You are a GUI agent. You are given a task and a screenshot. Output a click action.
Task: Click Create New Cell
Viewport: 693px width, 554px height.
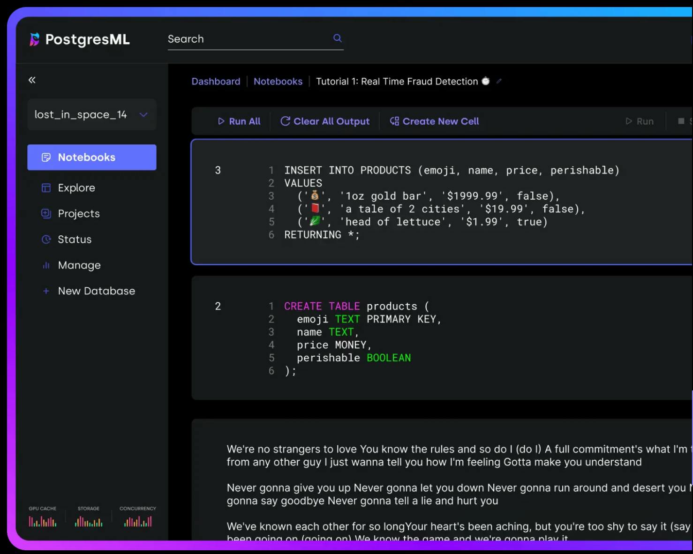coord(434,121)
